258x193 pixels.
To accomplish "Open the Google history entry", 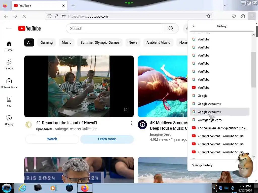I will coord(220,96).
